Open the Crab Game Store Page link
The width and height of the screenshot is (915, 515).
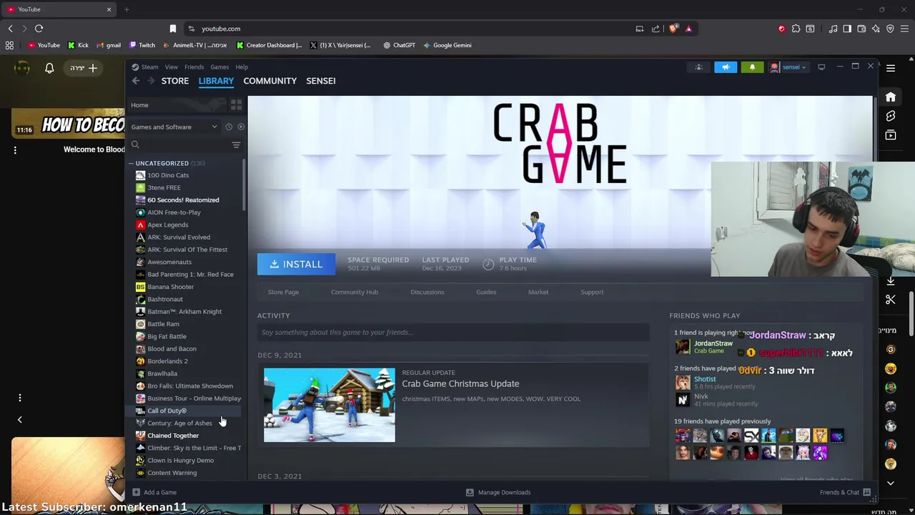[x=283, y=292]
